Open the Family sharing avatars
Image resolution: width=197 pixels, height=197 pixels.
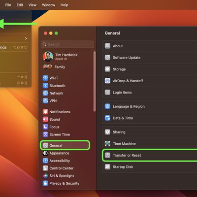[x=47, y=67]
